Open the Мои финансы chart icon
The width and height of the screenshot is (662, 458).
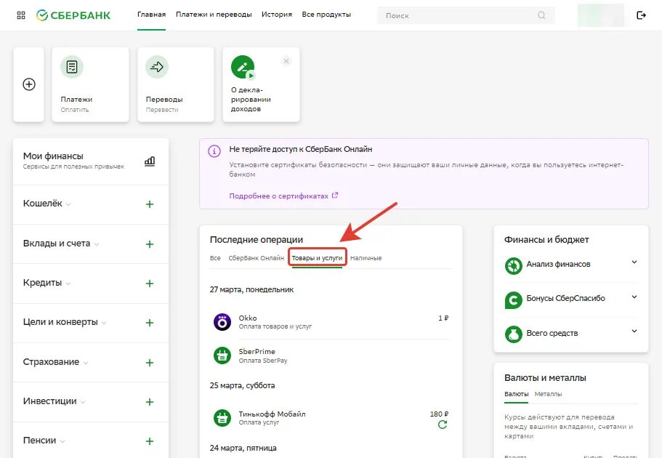150,161
